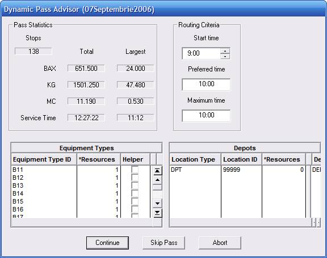
Task: Select KG largest 47.480
Action: 136,84
